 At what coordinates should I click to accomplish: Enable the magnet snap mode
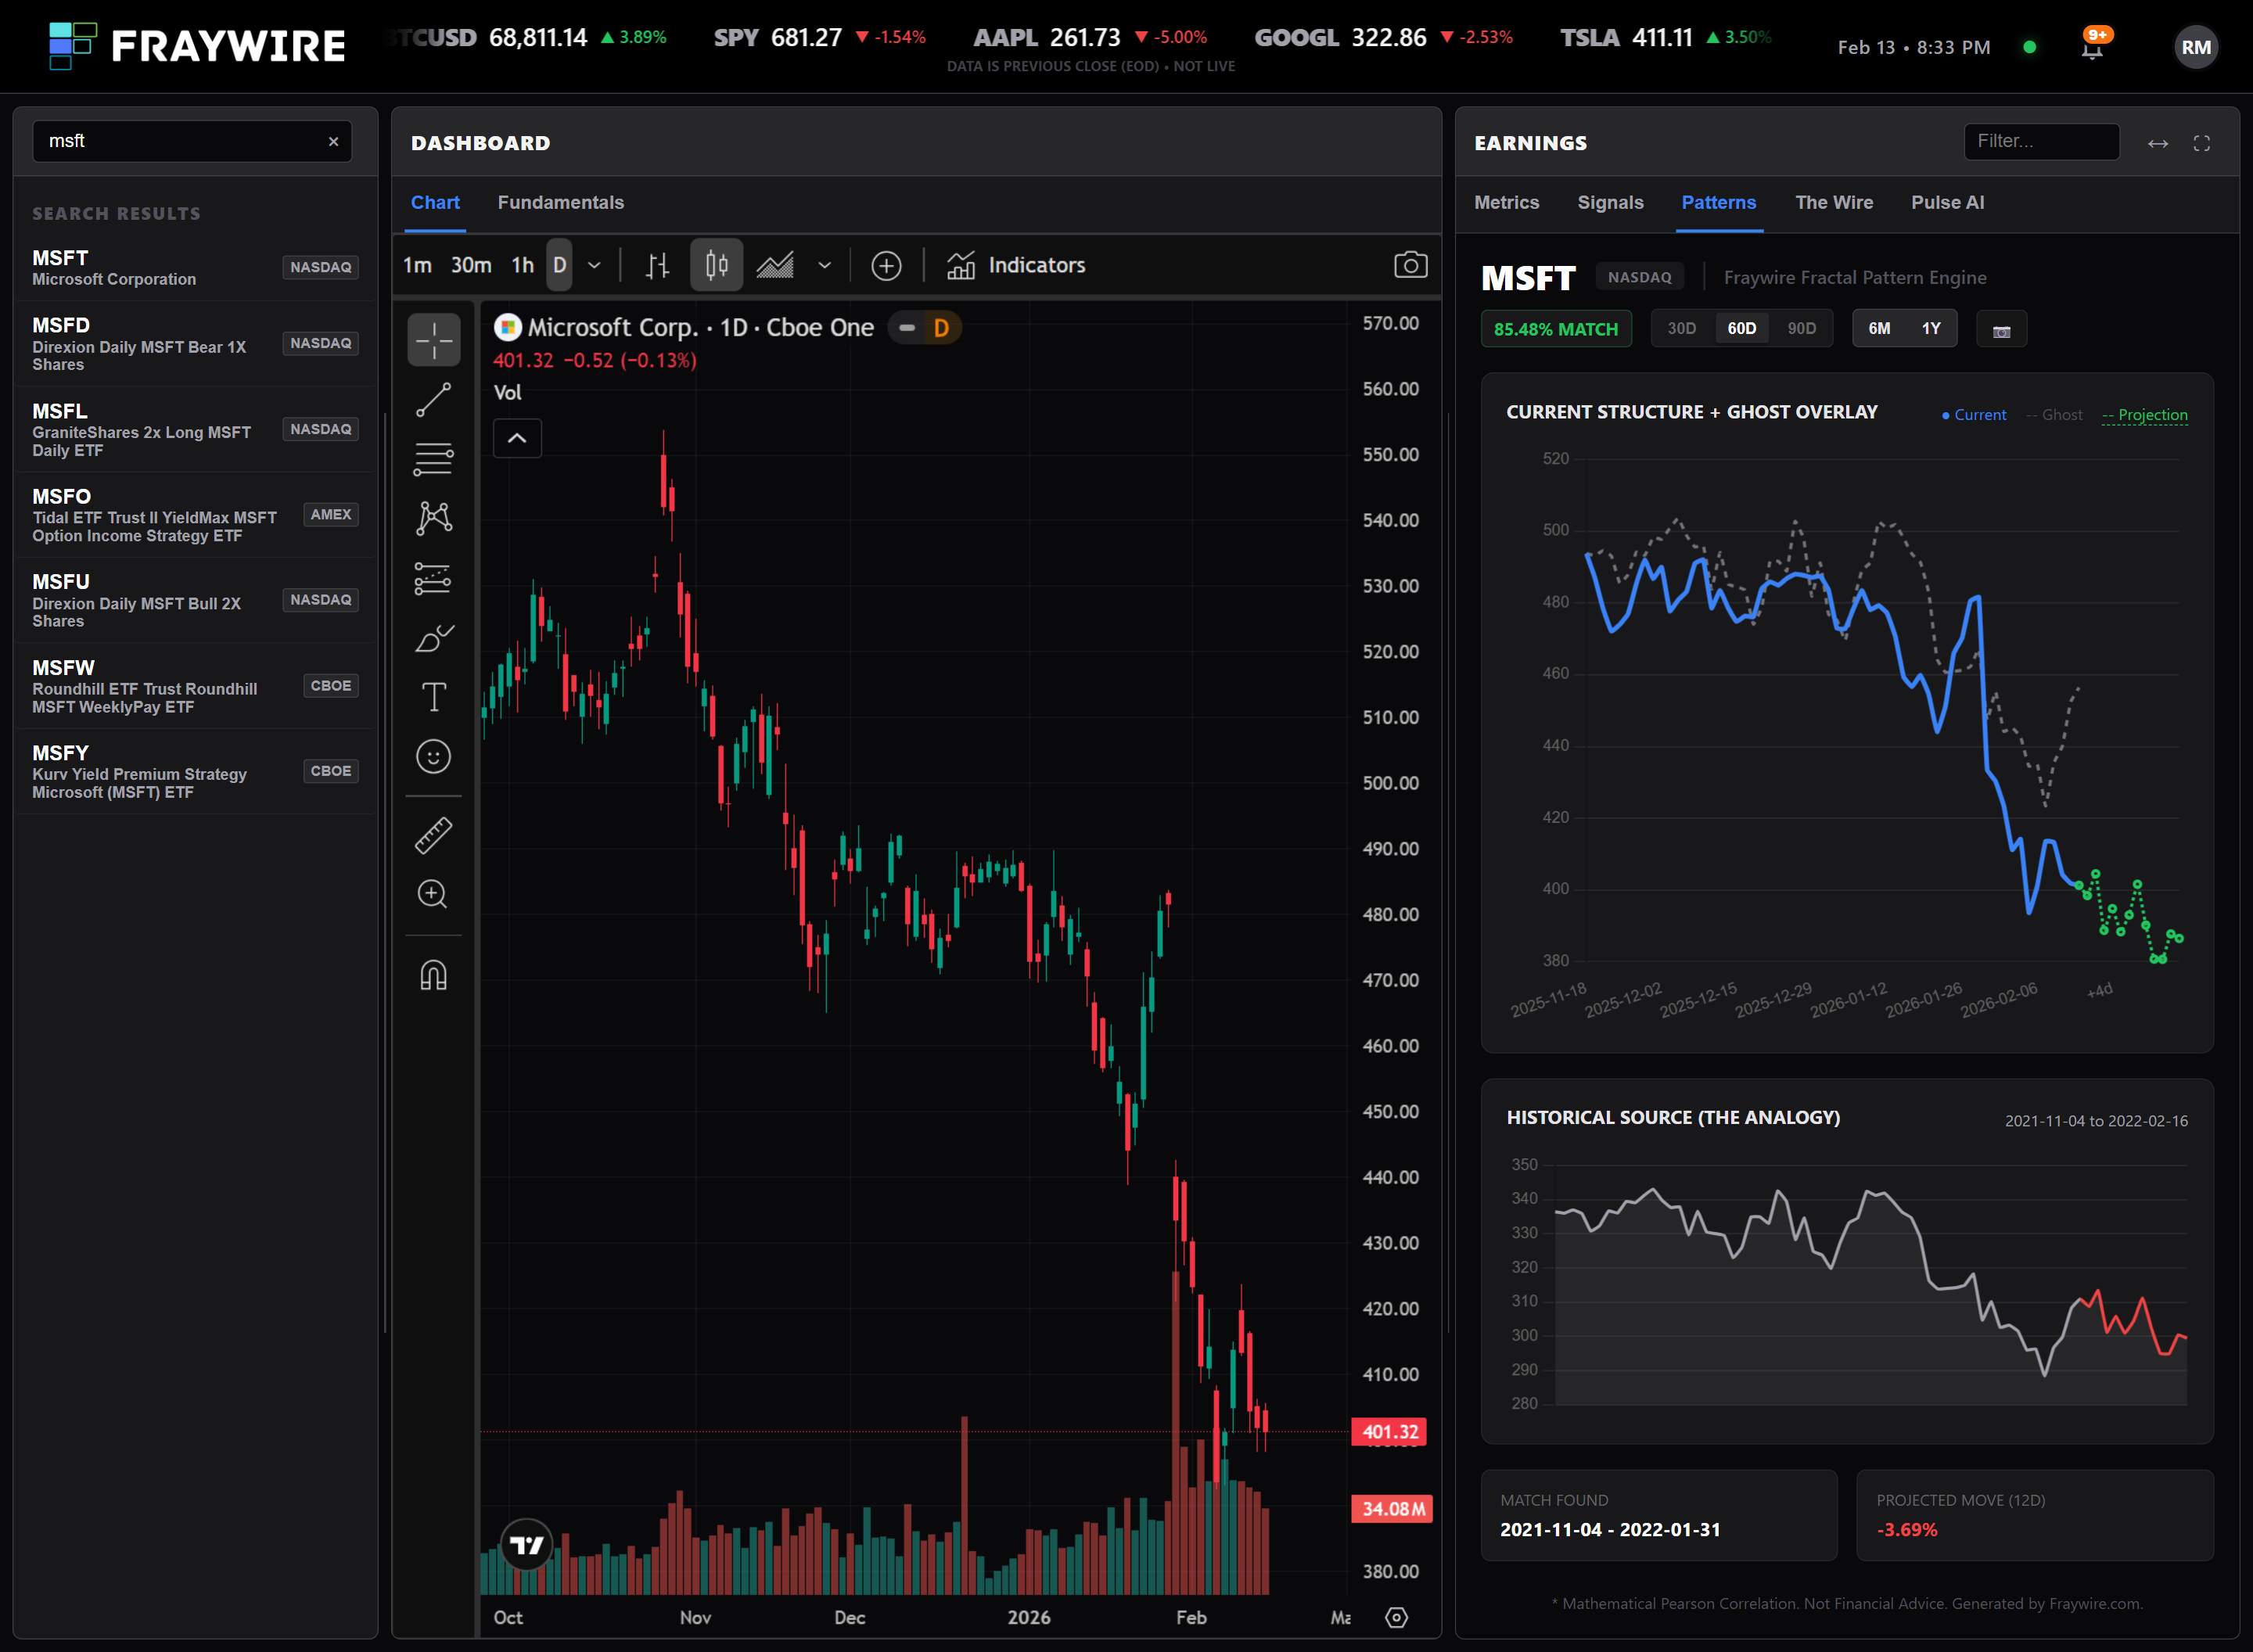433,974
